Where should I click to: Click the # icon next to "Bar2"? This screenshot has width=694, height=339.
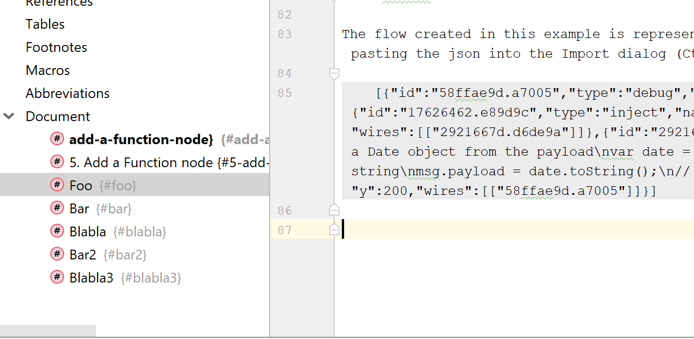click(x=57, y=254)
